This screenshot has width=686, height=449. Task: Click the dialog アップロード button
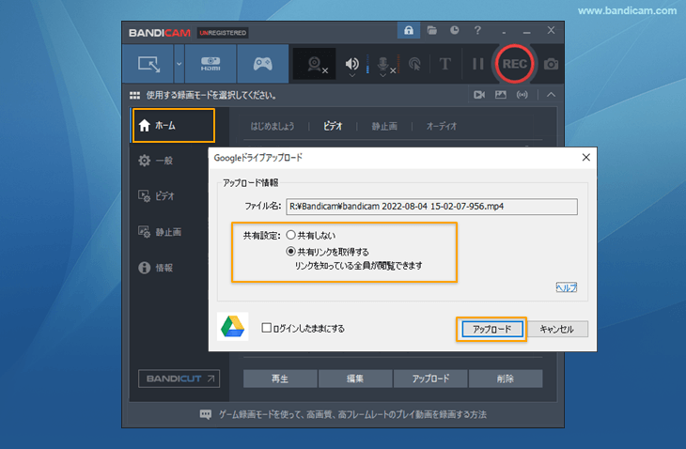pyautogui.click(x=491, y=329)
